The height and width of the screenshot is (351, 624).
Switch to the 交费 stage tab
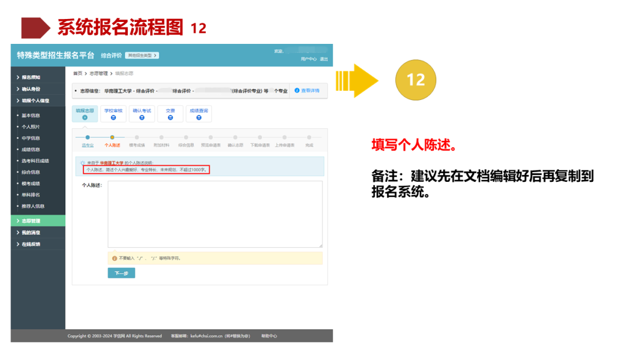click(170, 114)
